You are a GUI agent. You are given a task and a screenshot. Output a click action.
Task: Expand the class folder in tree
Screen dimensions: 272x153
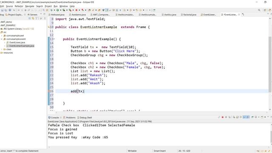[2, 49]
